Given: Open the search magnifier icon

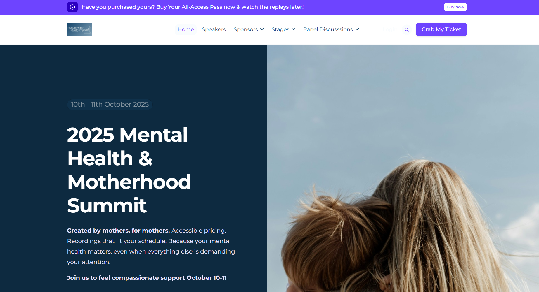Looking at the screenshot, I should point(407,29).
